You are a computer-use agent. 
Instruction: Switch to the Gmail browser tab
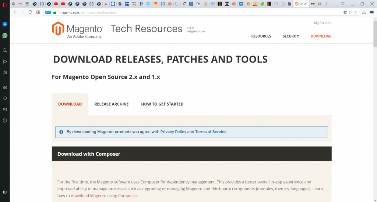(21, 4)
